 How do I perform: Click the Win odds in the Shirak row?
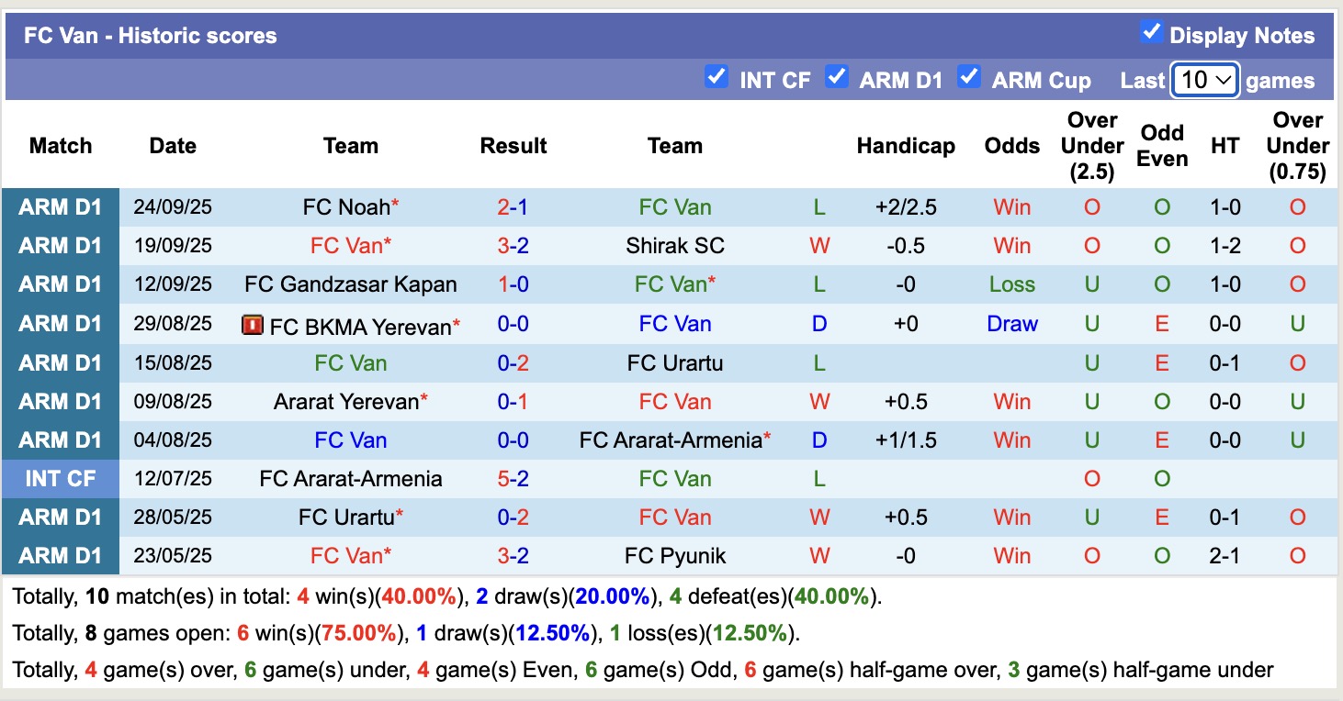tap(1011, 245)
